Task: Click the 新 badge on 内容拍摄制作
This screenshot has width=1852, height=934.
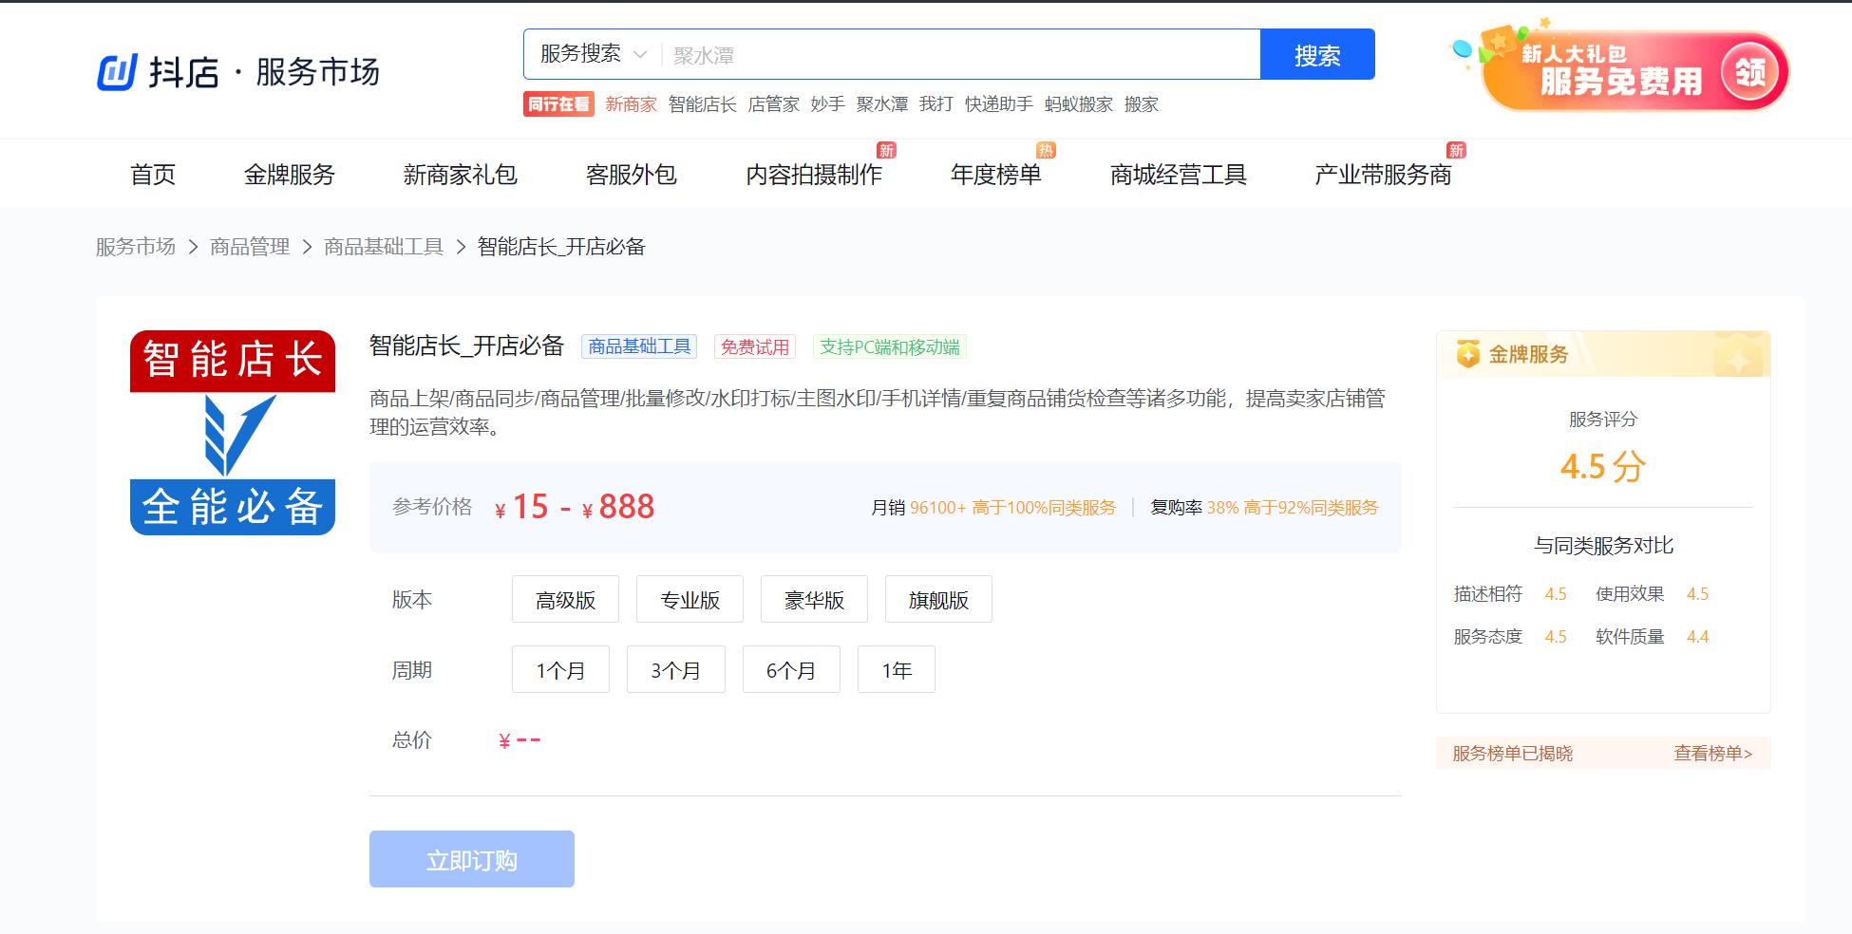Action: tap(886, 150)
